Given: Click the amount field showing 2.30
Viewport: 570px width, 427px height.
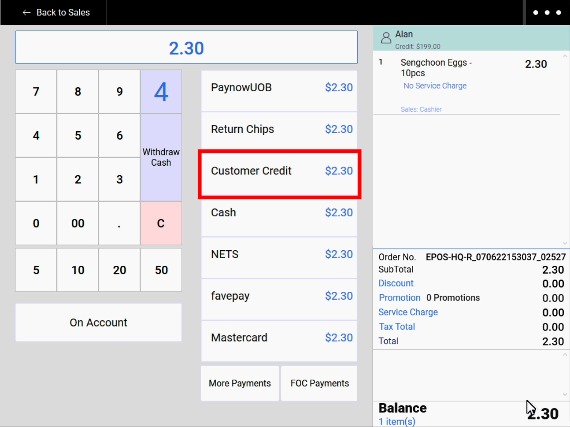Looking at the screenshot, I should [186, 48].
